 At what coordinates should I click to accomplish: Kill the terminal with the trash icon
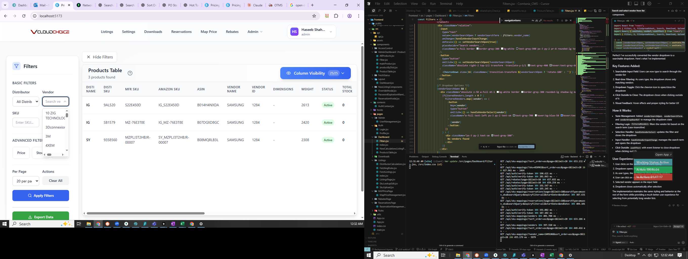591,157
